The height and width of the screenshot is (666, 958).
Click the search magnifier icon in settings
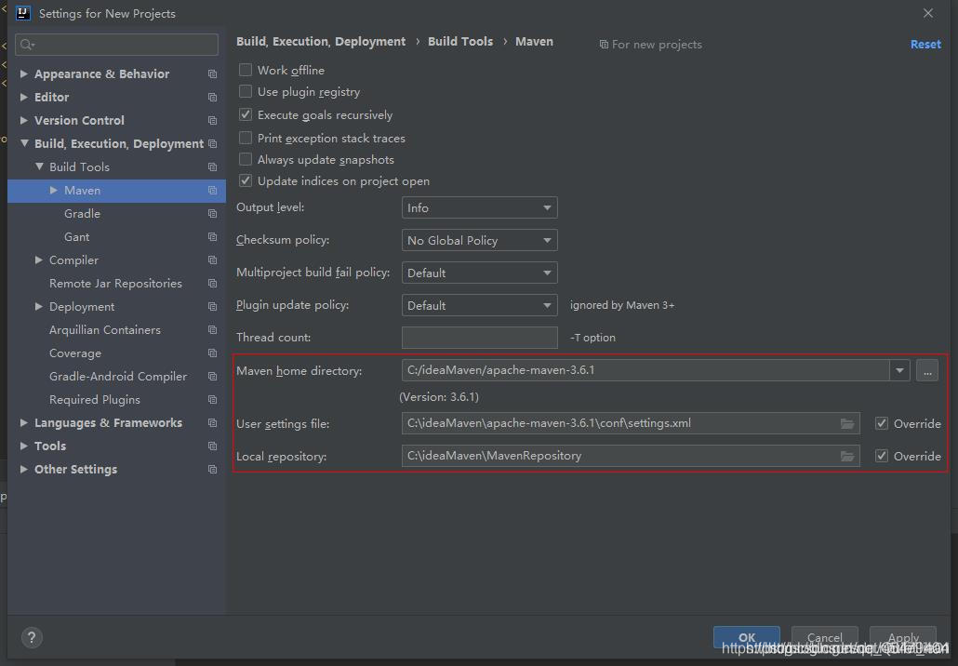tap(27, 45)
